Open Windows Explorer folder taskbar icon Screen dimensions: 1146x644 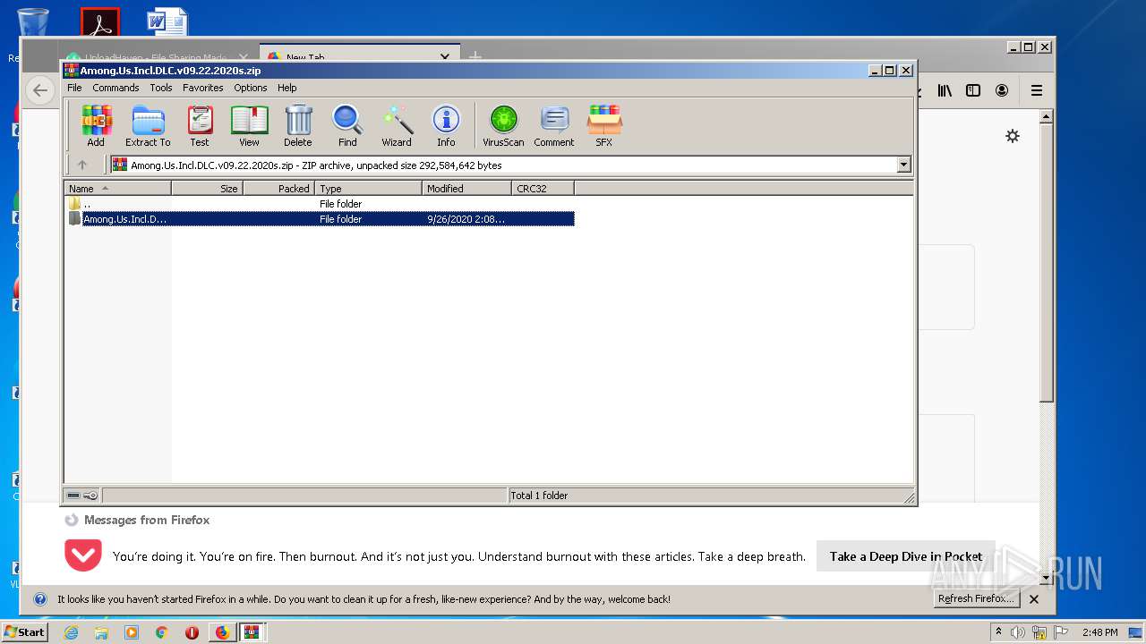point(101,632)
